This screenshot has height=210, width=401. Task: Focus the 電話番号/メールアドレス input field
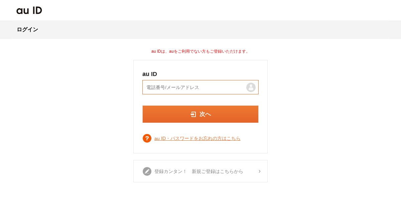[200, 87]
